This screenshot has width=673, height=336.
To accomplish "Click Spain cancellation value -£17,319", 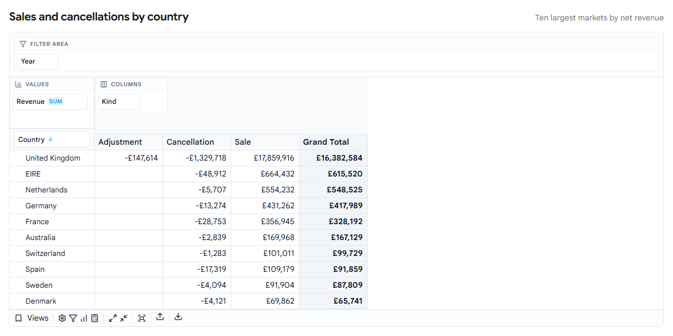I will pos(197,269).
